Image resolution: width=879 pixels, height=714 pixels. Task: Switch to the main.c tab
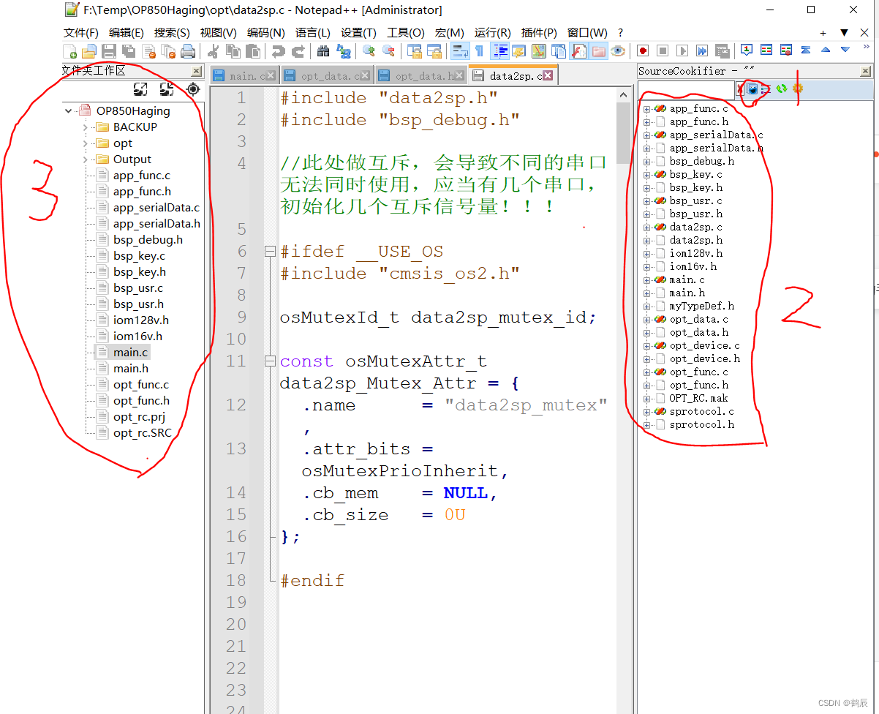coord(244,75)
